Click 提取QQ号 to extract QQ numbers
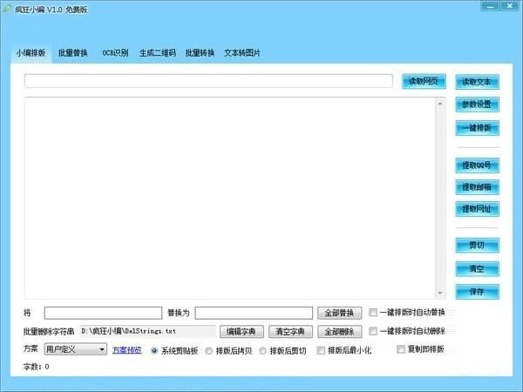Image resolution: width=523 pixels, height=392 pixels. pyautogui.click(x=477, y=165)
